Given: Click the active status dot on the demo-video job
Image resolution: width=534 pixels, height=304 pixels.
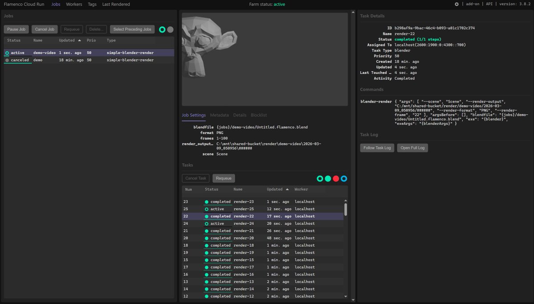Looking at the screenshot, I should 7,52.
